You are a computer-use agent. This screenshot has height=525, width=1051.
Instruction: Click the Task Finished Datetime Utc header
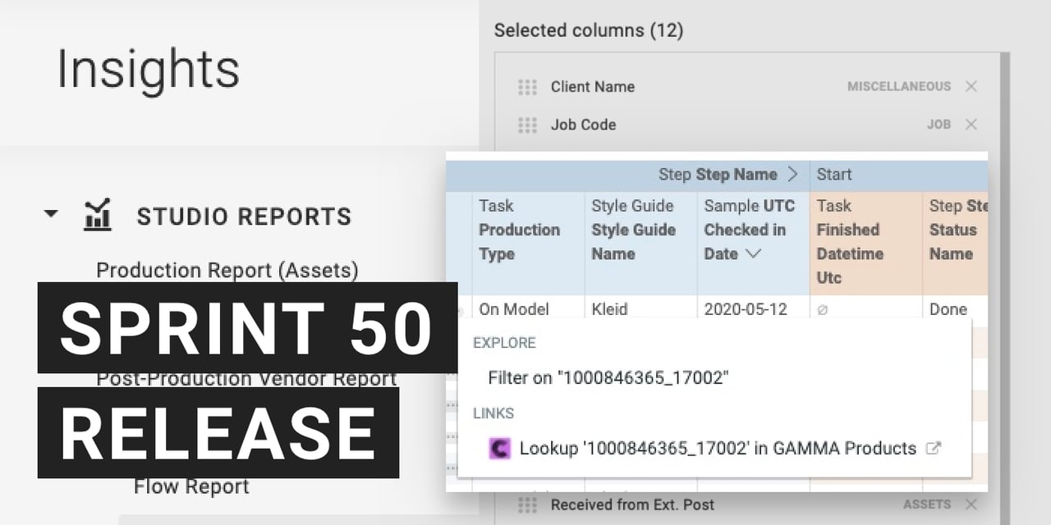850,241
